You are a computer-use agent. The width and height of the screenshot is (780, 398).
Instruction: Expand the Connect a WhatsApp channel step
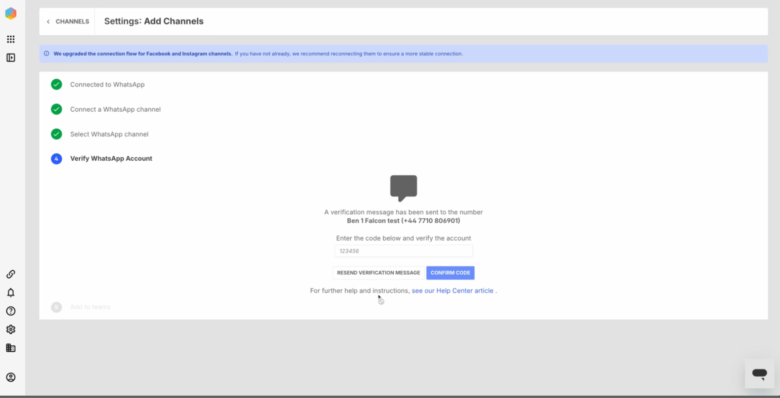click(x=115, y=110)
